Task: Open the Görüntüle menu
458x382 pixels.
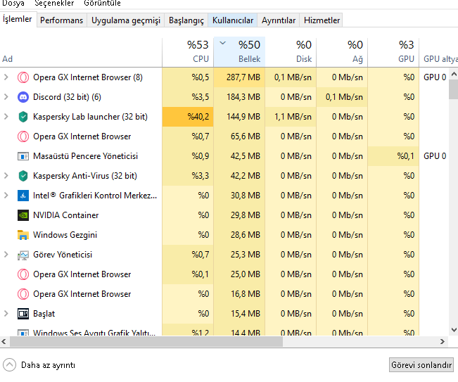Action: point(102,4)
